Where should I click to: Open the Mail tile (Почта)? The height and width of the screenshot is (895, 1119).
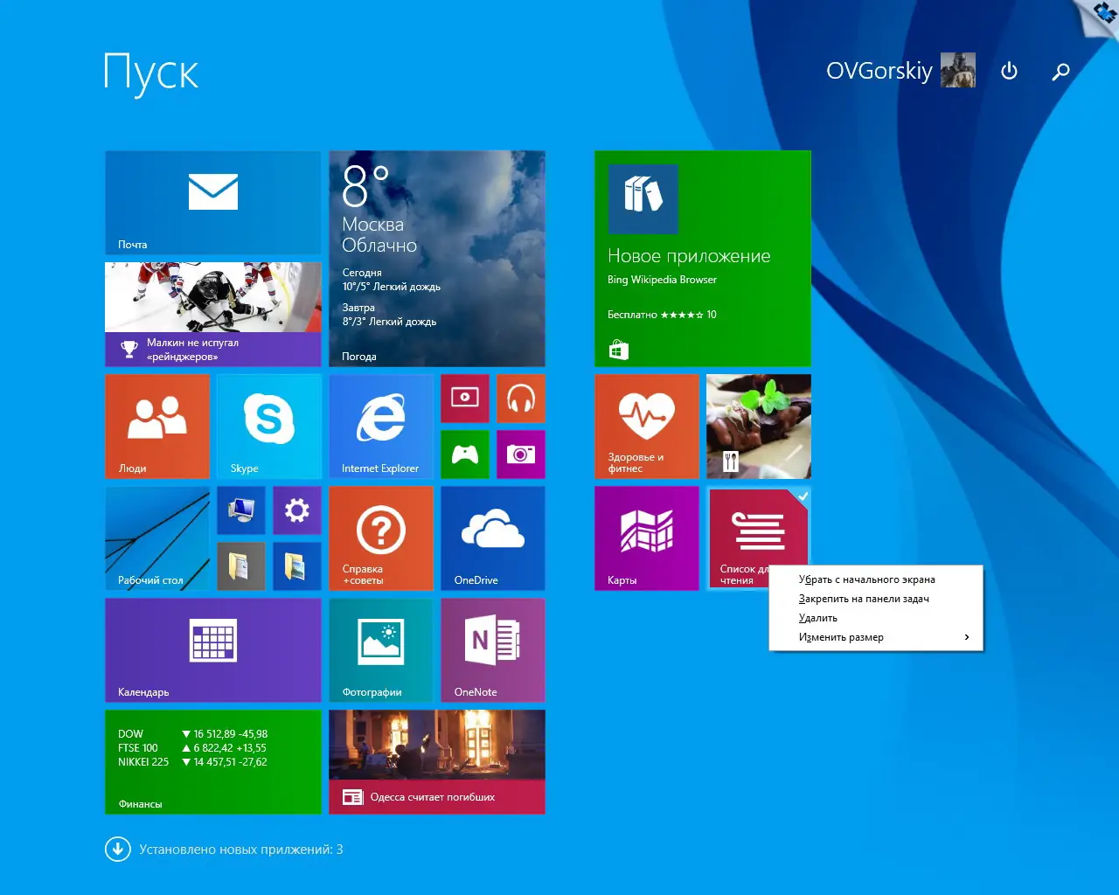(213, 203)
